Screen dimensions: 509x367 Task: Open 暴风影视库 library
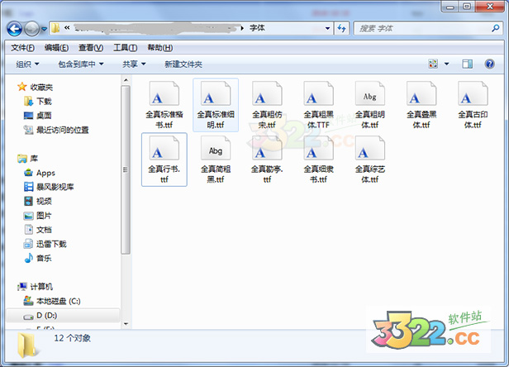click(x=49, y=187)
